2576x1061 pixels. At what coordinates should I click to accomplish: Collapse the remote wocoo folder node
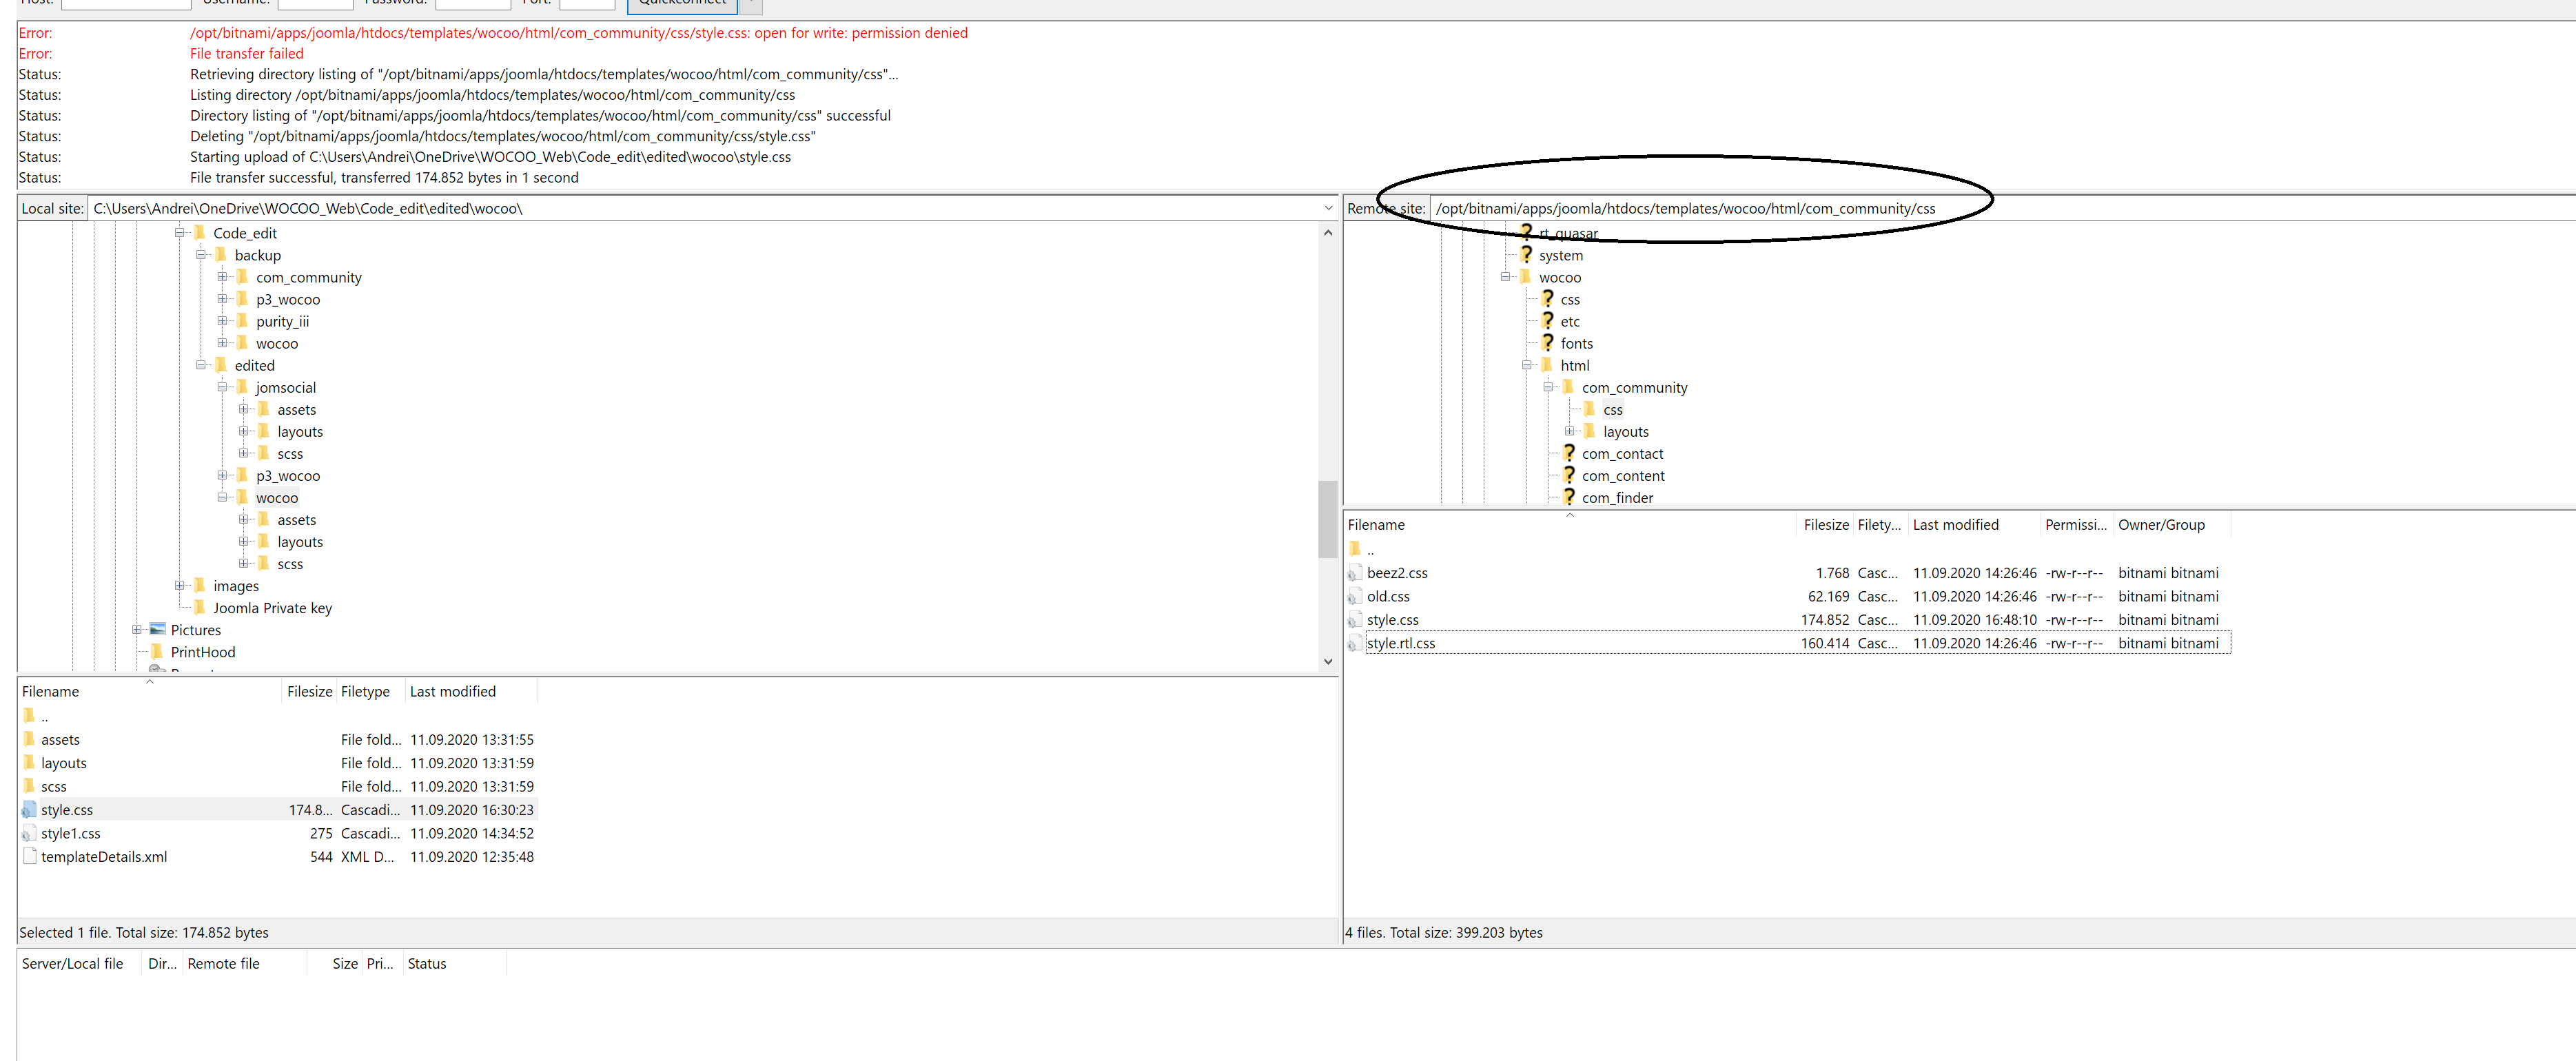(x=1505, y=277)
